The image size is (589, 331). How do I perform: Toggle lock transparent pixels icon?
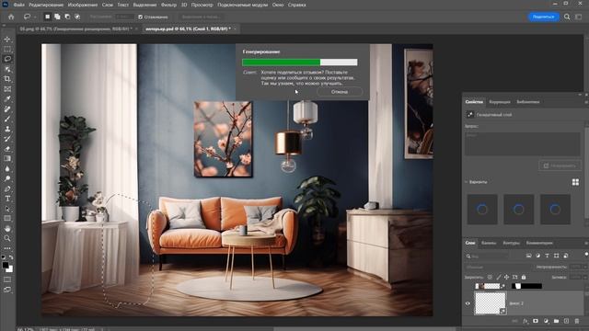[x=490, y=277]
